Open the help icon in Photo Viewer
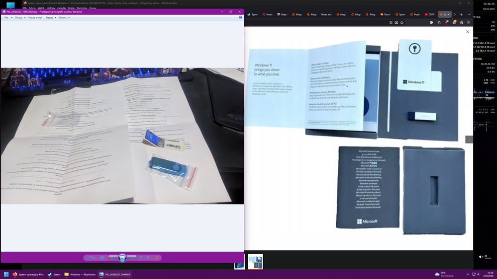 click(x=240, y=17)
